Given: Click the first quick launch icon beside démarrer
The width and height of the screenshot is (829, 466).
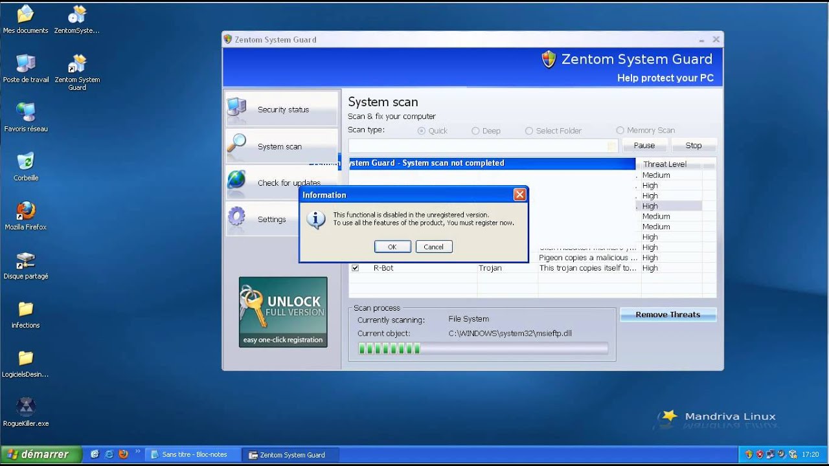Looking at the screenshot, I should (95, 454).
